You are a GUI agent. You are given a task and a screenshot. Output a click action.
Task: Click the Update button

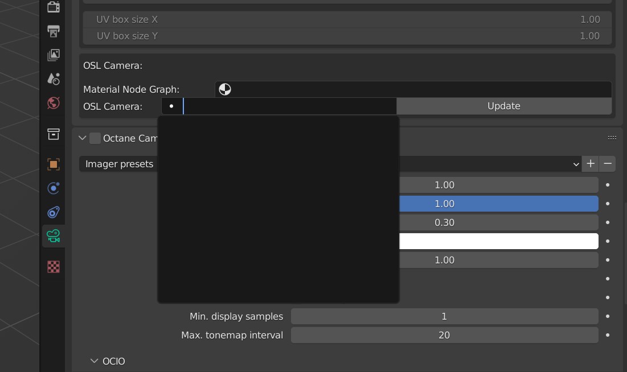[x=504, y=106]
